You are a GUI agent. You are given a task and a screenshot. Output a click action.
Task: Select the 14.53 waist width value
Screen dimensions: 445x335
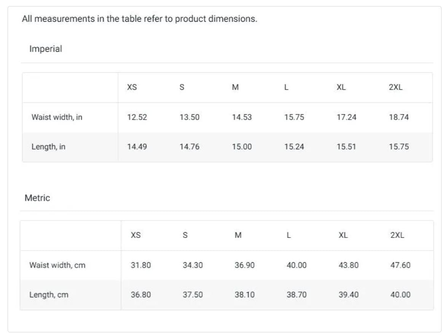(242, 117)
